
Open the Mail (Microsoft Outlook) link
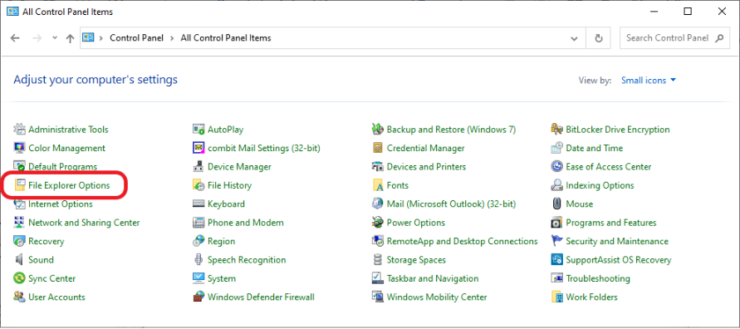451,204
